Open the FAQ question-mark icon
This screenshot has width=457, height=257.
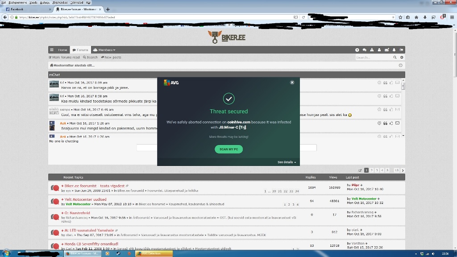pos(357,50)
